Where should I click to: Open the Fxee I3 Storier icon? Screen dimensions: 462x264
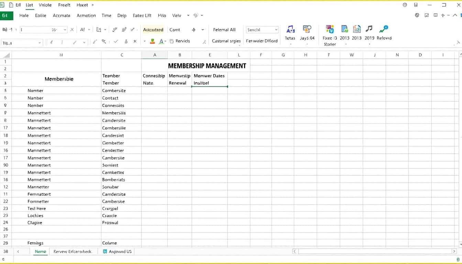[x=330, y=29]
